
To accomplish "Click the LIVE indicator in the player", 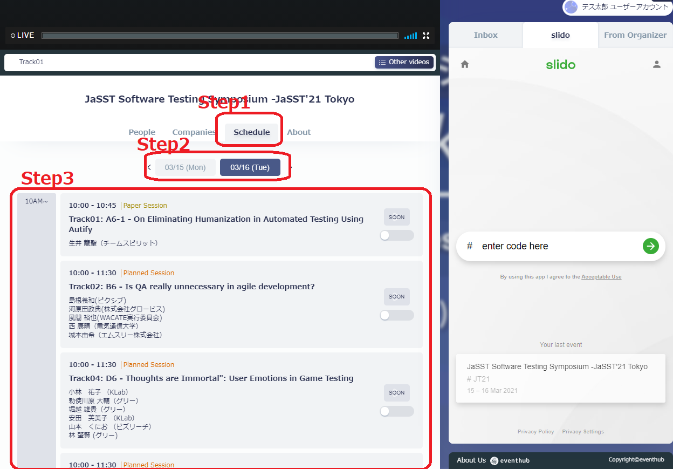I will 23,36.
